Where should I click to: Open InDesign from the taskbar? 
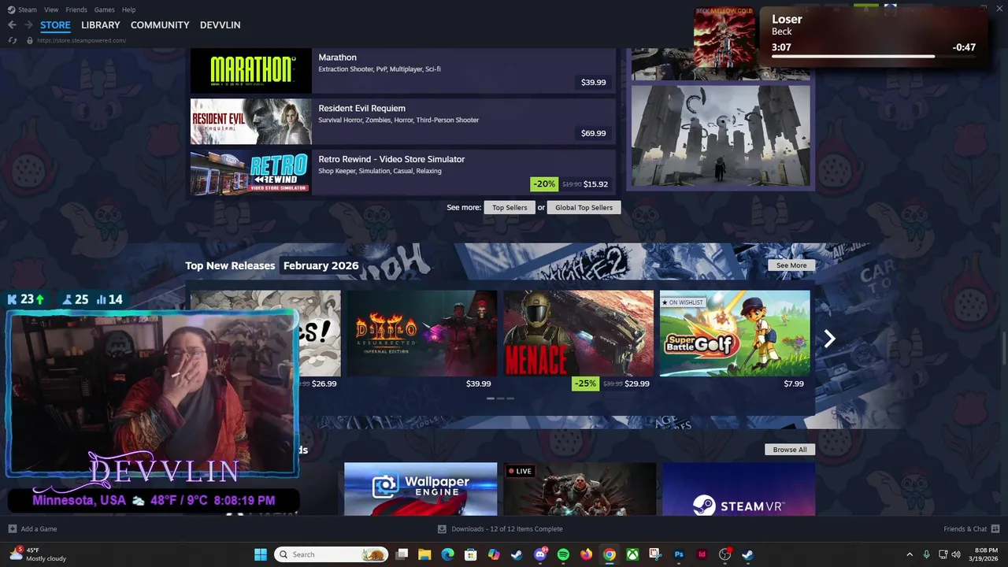click(702, 554)
